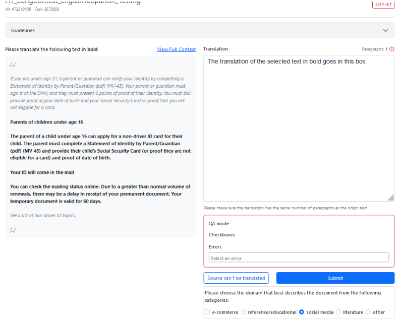
Task: Click the Checkboxes label in QA panel
Action: click(x=222, y=235)
